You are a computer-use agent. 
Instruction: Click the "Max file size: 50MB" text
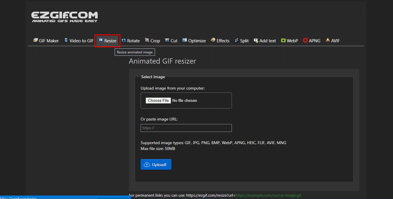click(158, 149)
